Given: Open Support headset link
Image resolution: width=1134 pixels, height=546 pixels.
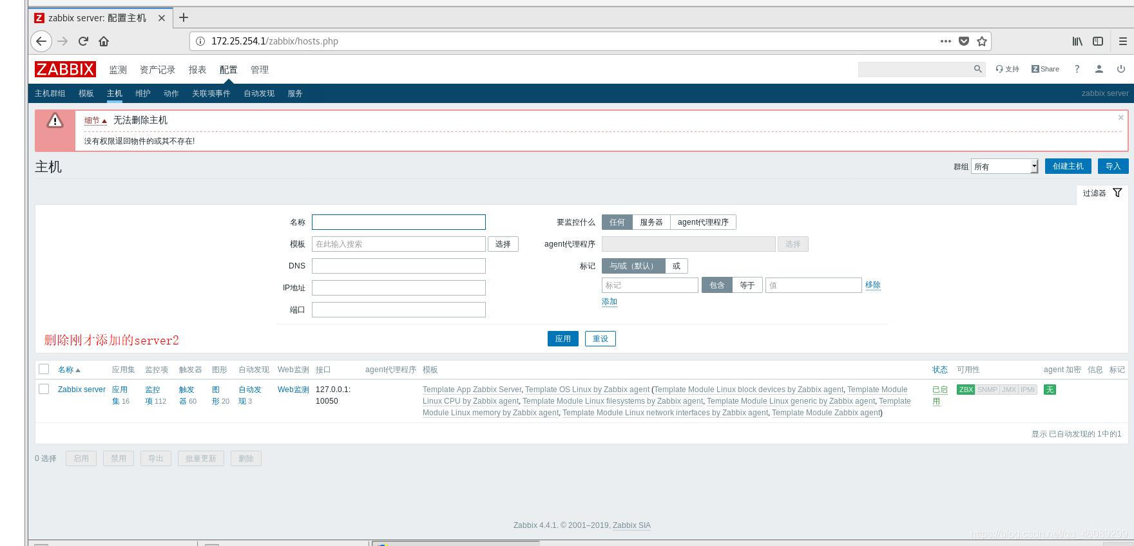Looking at the screenshot, I should point(1007,69).
